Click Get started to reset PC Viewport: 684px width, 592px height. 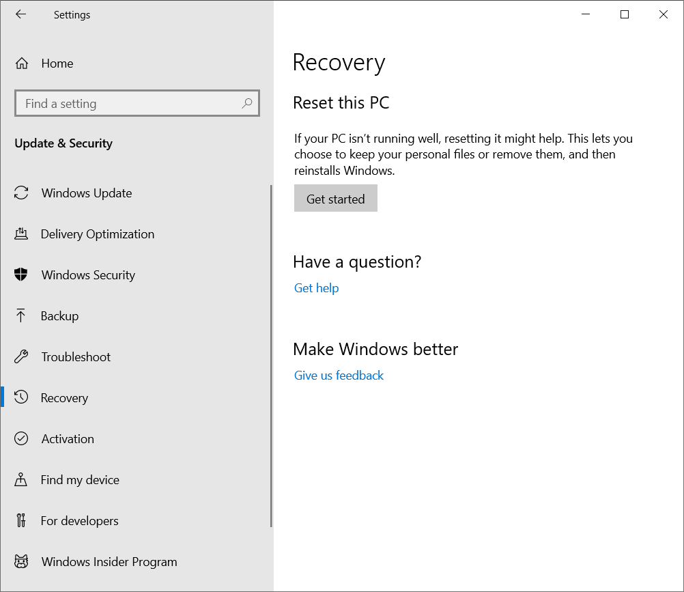[x=335, y=198]
